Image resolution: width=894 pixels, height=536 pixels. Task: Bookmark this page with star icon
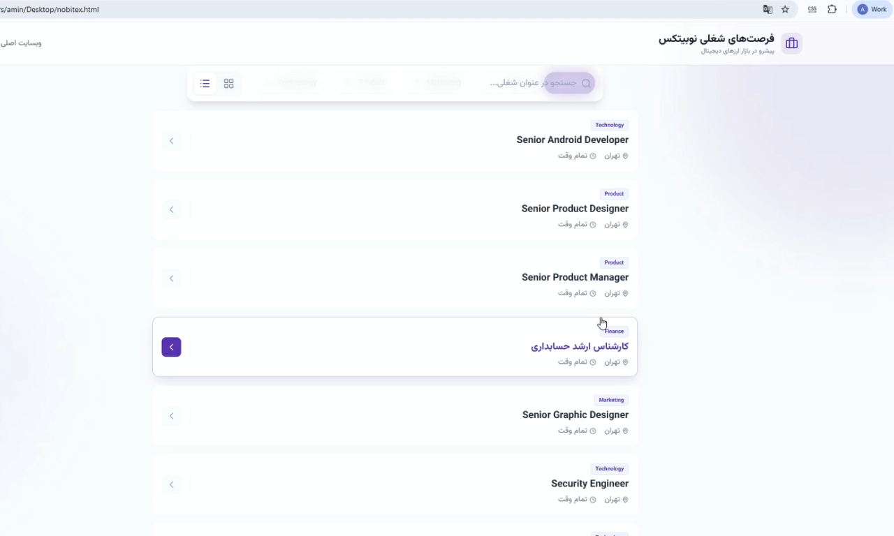pos(785,10)
